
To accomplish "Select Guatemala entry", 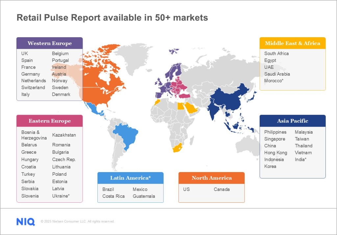I will [144, 196].
